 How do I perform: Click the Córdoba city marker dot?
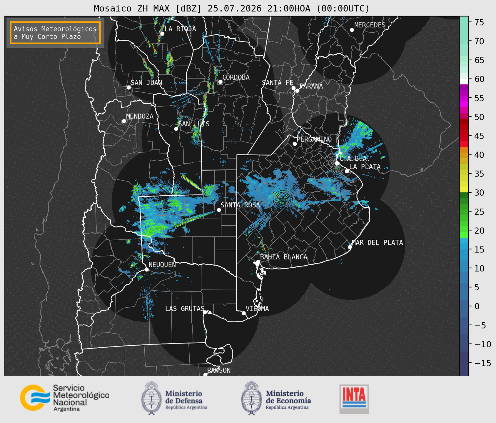[220, 82]
